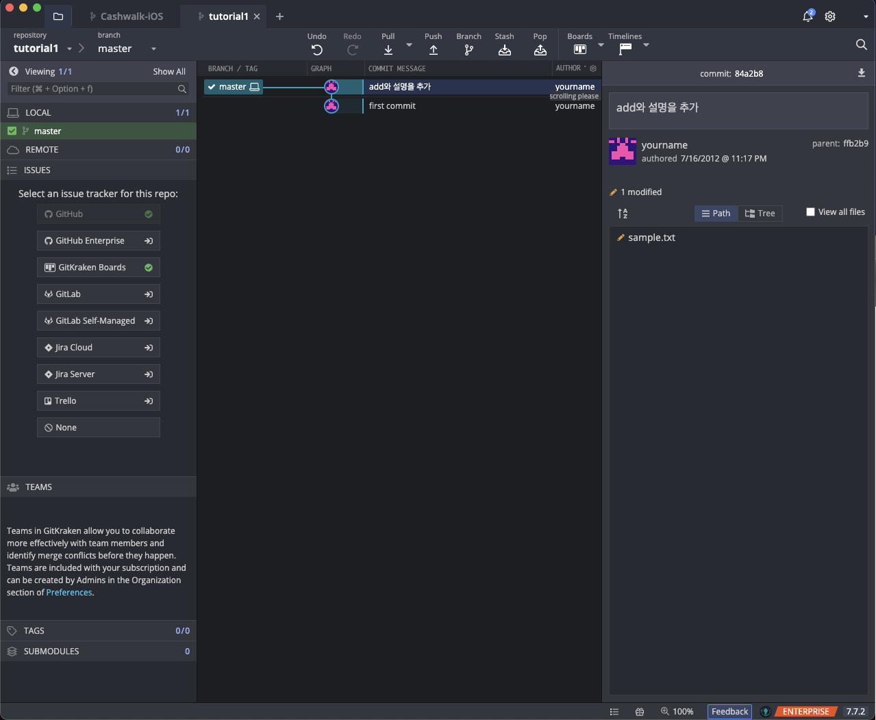The image size is (876, 720).
Task: Switch file list to Tree view
Action: pos(760,214)
